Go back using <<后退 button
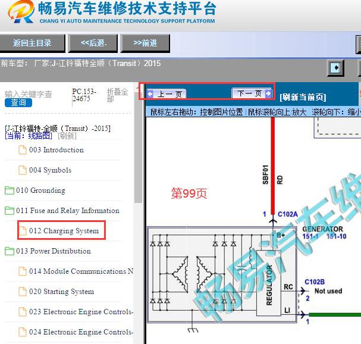 click(93, 43)
